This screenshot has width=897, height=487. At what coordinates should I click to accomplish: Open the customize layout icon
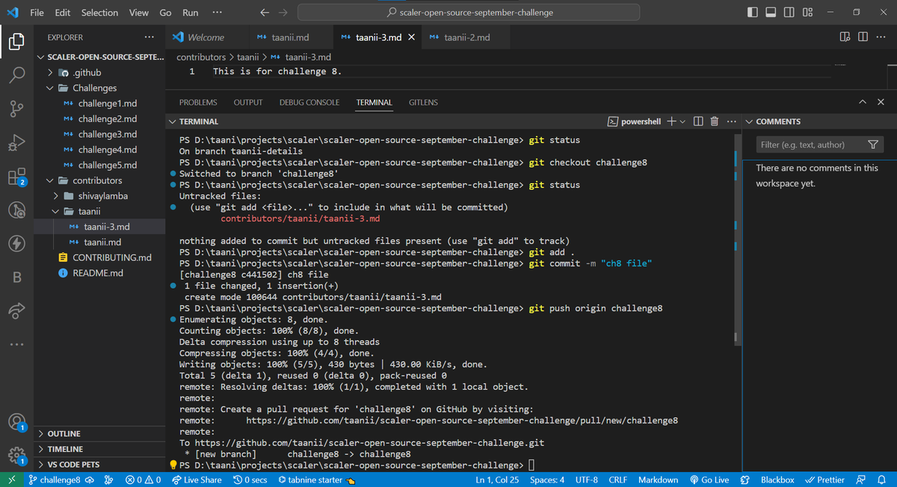pyautogui.click(x=807, y=12)
